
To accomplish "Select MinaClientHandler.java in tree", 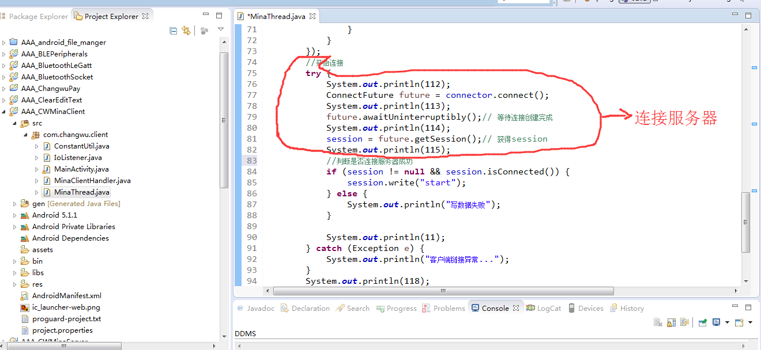I will [x=92, y=181].
